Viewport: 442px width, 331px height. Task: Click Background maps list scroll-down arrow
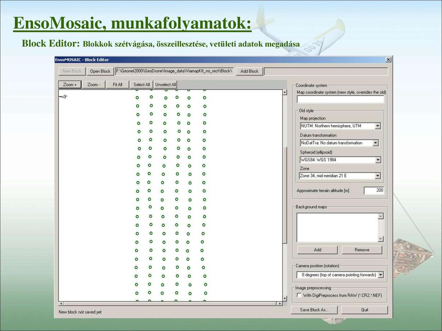381,239
